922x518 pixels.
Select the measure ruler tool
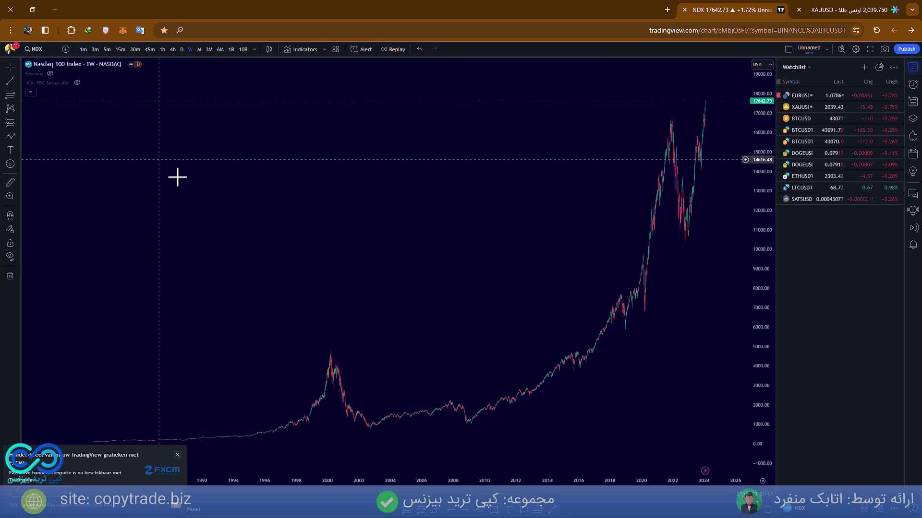click(10, 182)
